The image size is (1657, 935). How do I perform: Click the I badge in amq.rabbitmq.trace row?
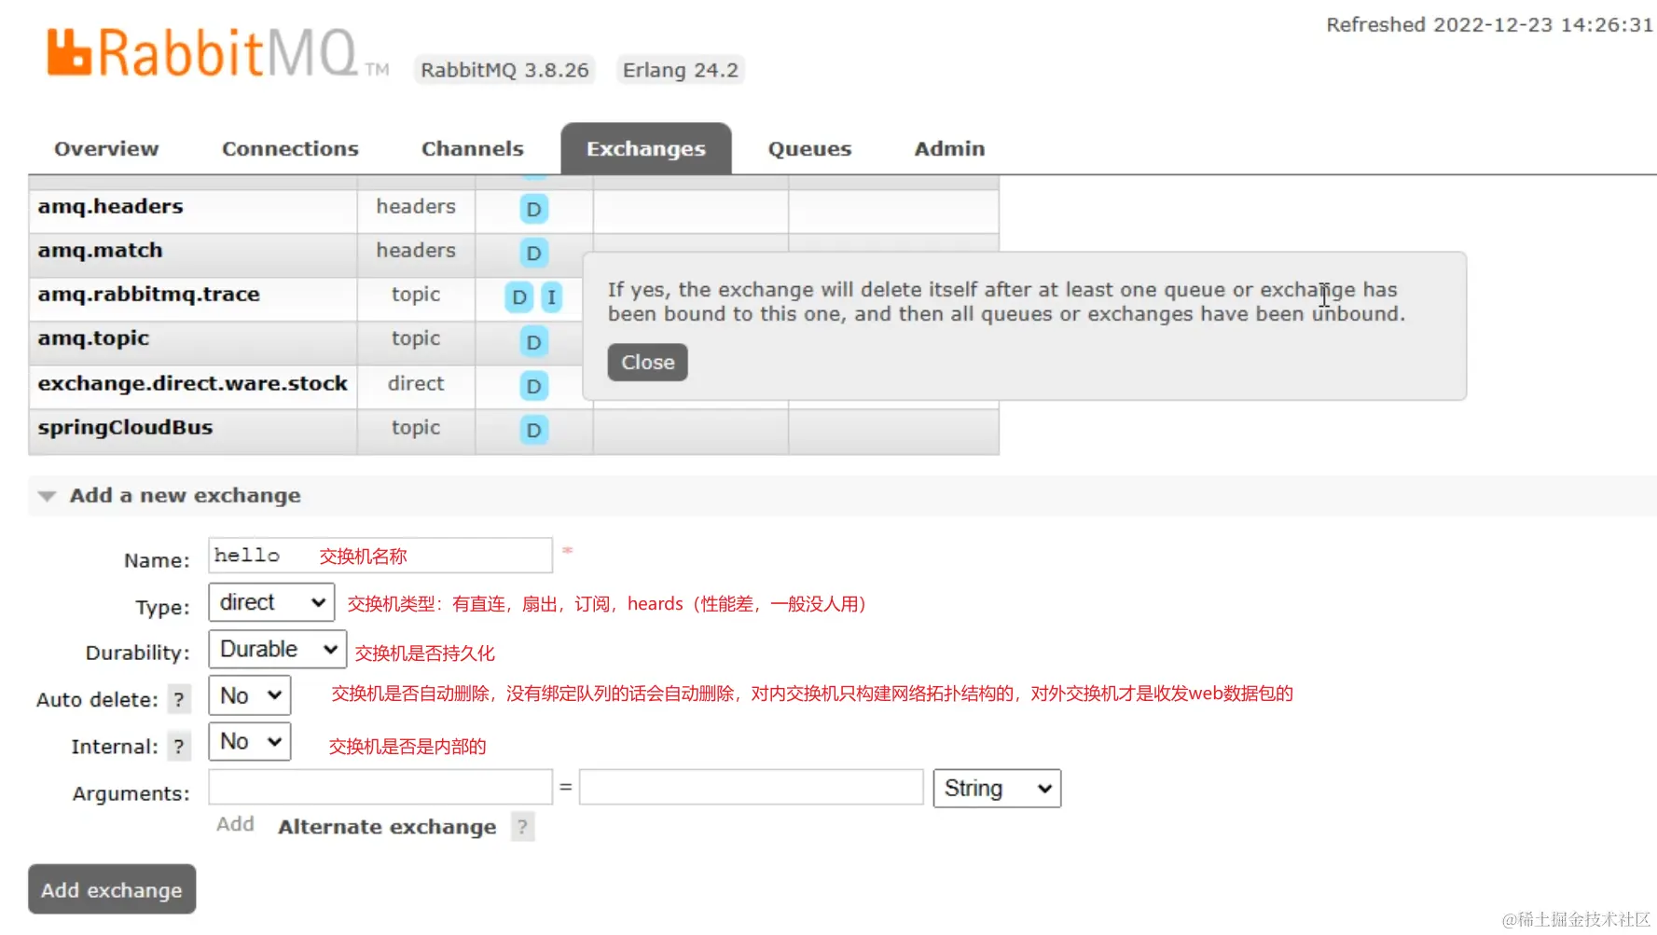(551, 297)
